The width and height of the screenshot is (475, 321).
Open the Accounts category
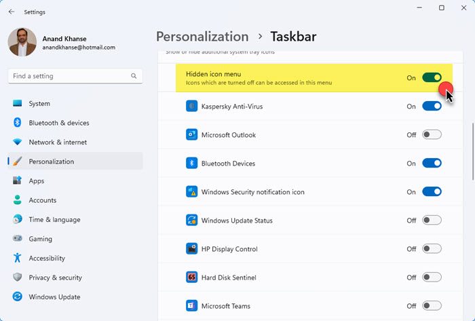75,200
